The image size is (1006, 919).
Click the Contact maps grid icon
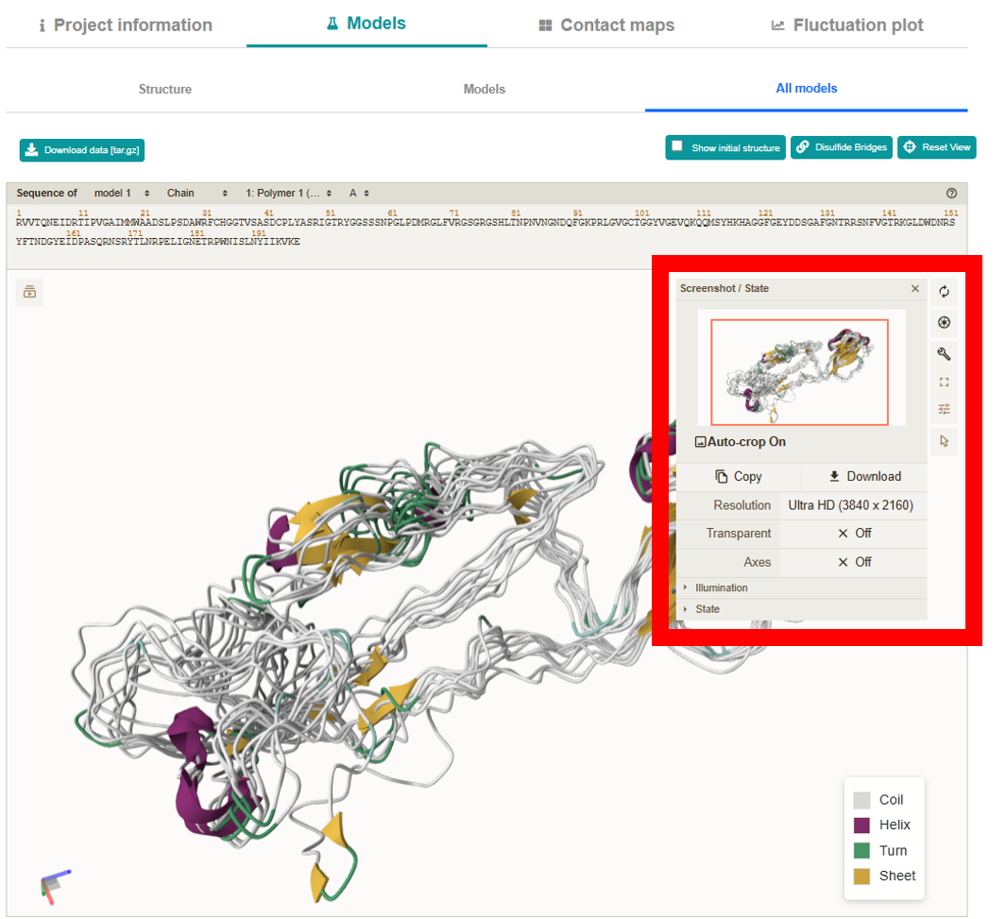(545, 26)
